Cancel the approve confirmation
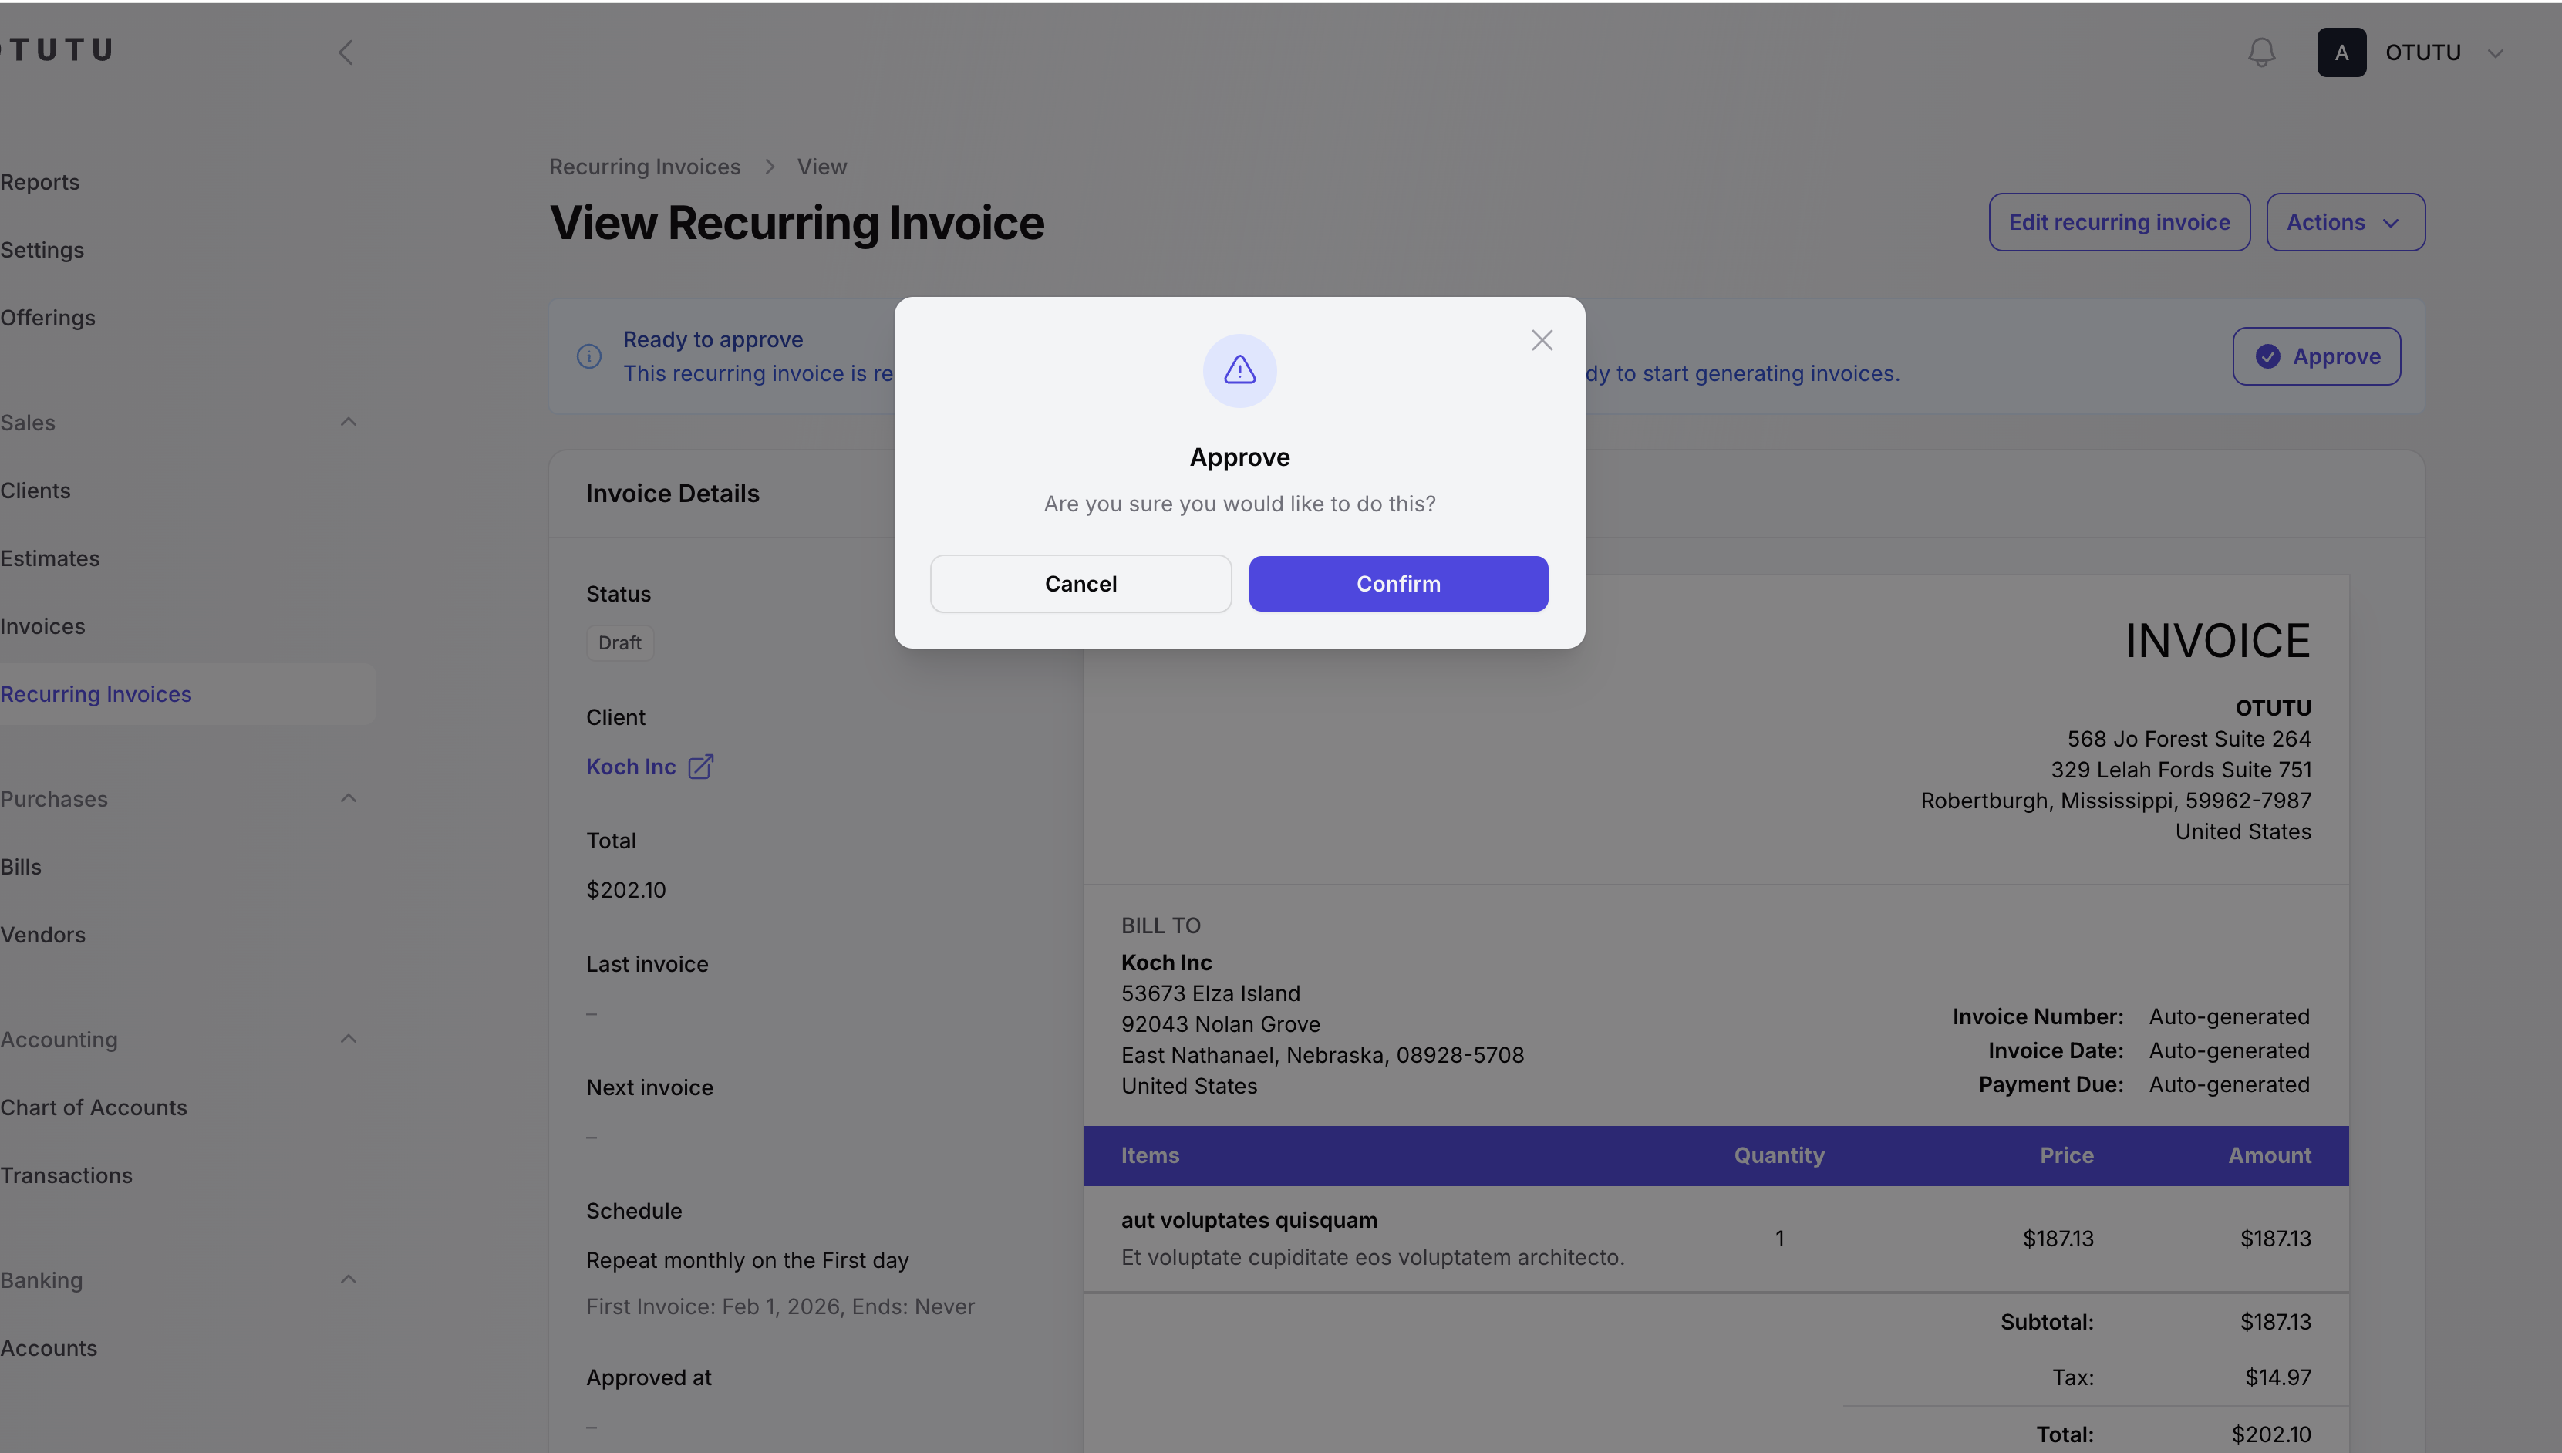Image resolution: width=2562 pixels, height=1453 pixels. [1080, 584]
